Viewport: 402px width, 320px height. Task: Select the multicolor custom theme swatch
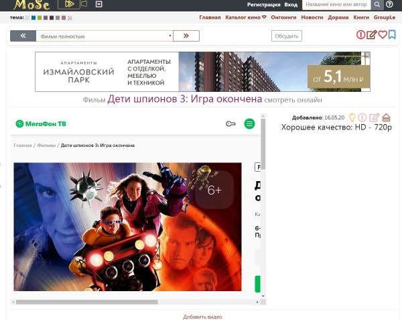tap(70, 17)
